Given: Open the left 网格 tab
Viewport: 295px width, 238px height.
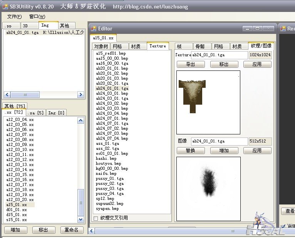Looking at the screenshot, I should pyautogui.click(x=119, y=46).
